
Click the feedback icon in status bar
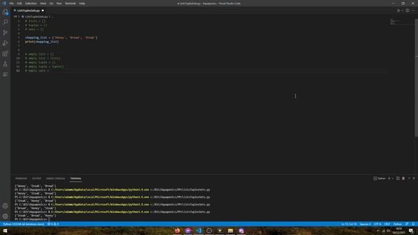pyautogui.click(x=406, y=224)
